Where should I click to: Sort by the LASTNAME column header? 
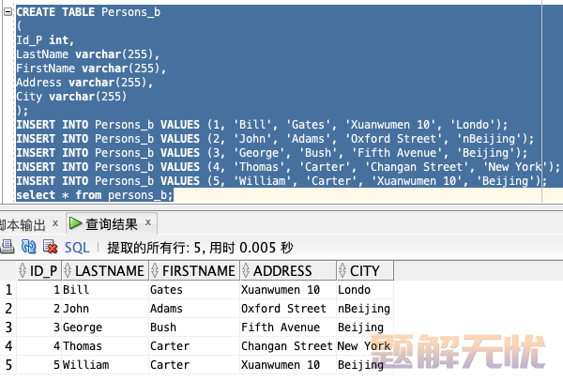click(105, 271)
